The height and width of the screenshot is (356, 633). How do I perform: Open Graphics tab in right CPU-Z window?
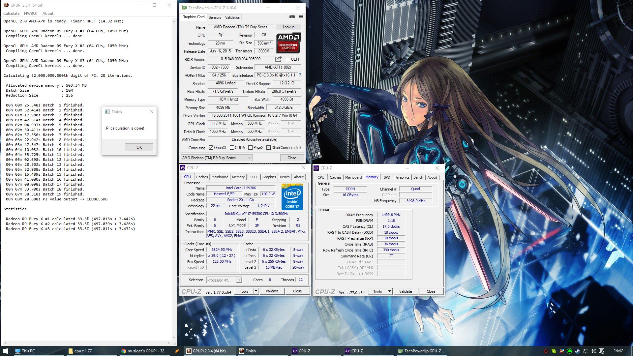pos(403,177)
